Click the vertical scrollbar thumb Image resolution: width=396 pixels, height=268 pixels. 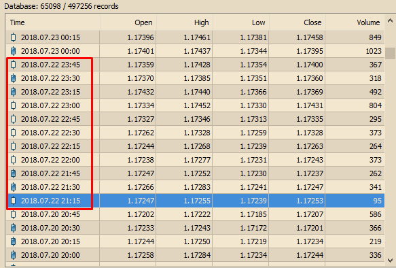390,53
